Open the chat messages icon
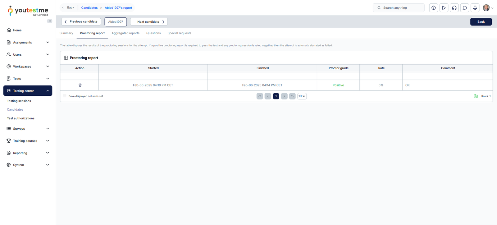497x225 pixels. pyautogui.click(x=465, y=8)
